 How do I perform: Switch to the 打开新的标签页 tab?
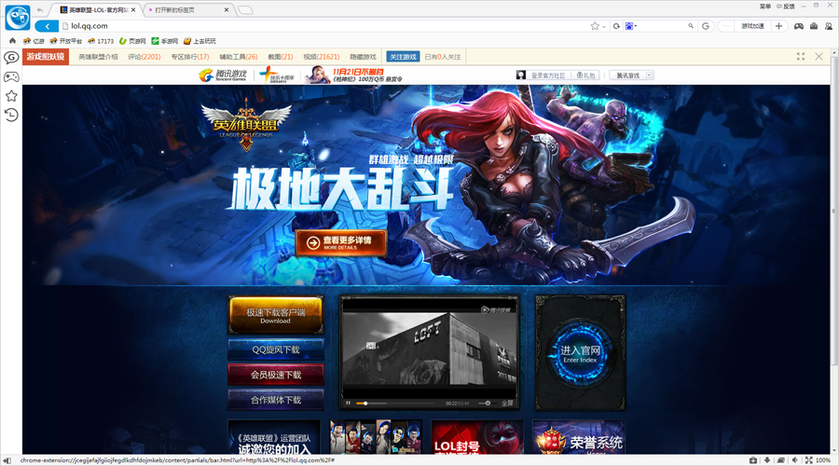185,9
